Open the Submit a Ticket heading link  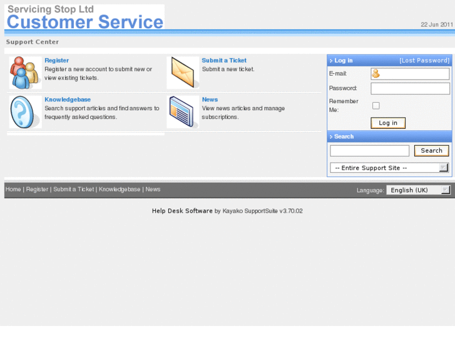click(224, 60)
